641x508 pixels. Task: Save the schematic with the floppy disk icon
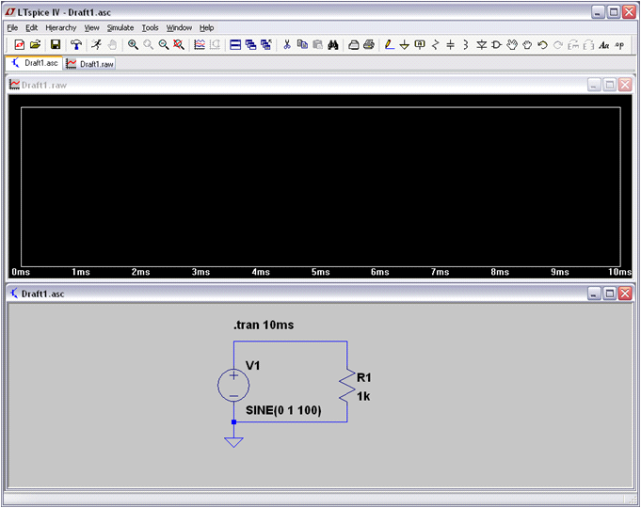pos(56,44)
